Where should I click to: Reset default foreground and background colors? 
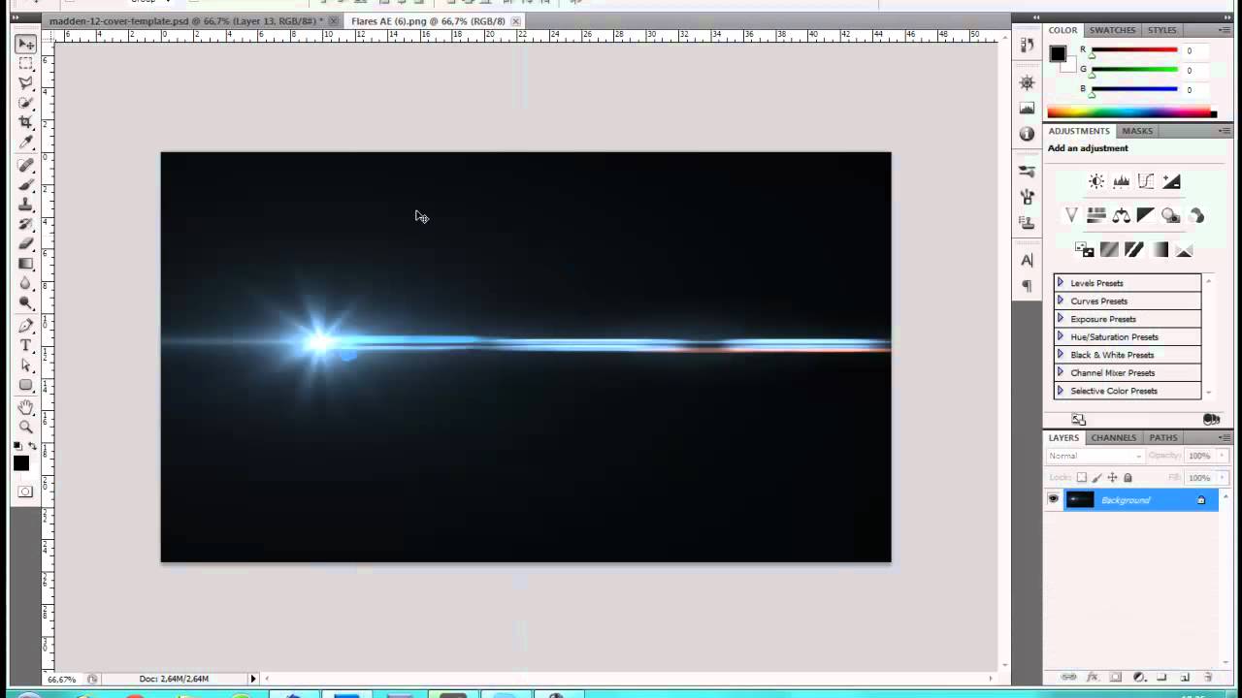[x=18, y=446]
